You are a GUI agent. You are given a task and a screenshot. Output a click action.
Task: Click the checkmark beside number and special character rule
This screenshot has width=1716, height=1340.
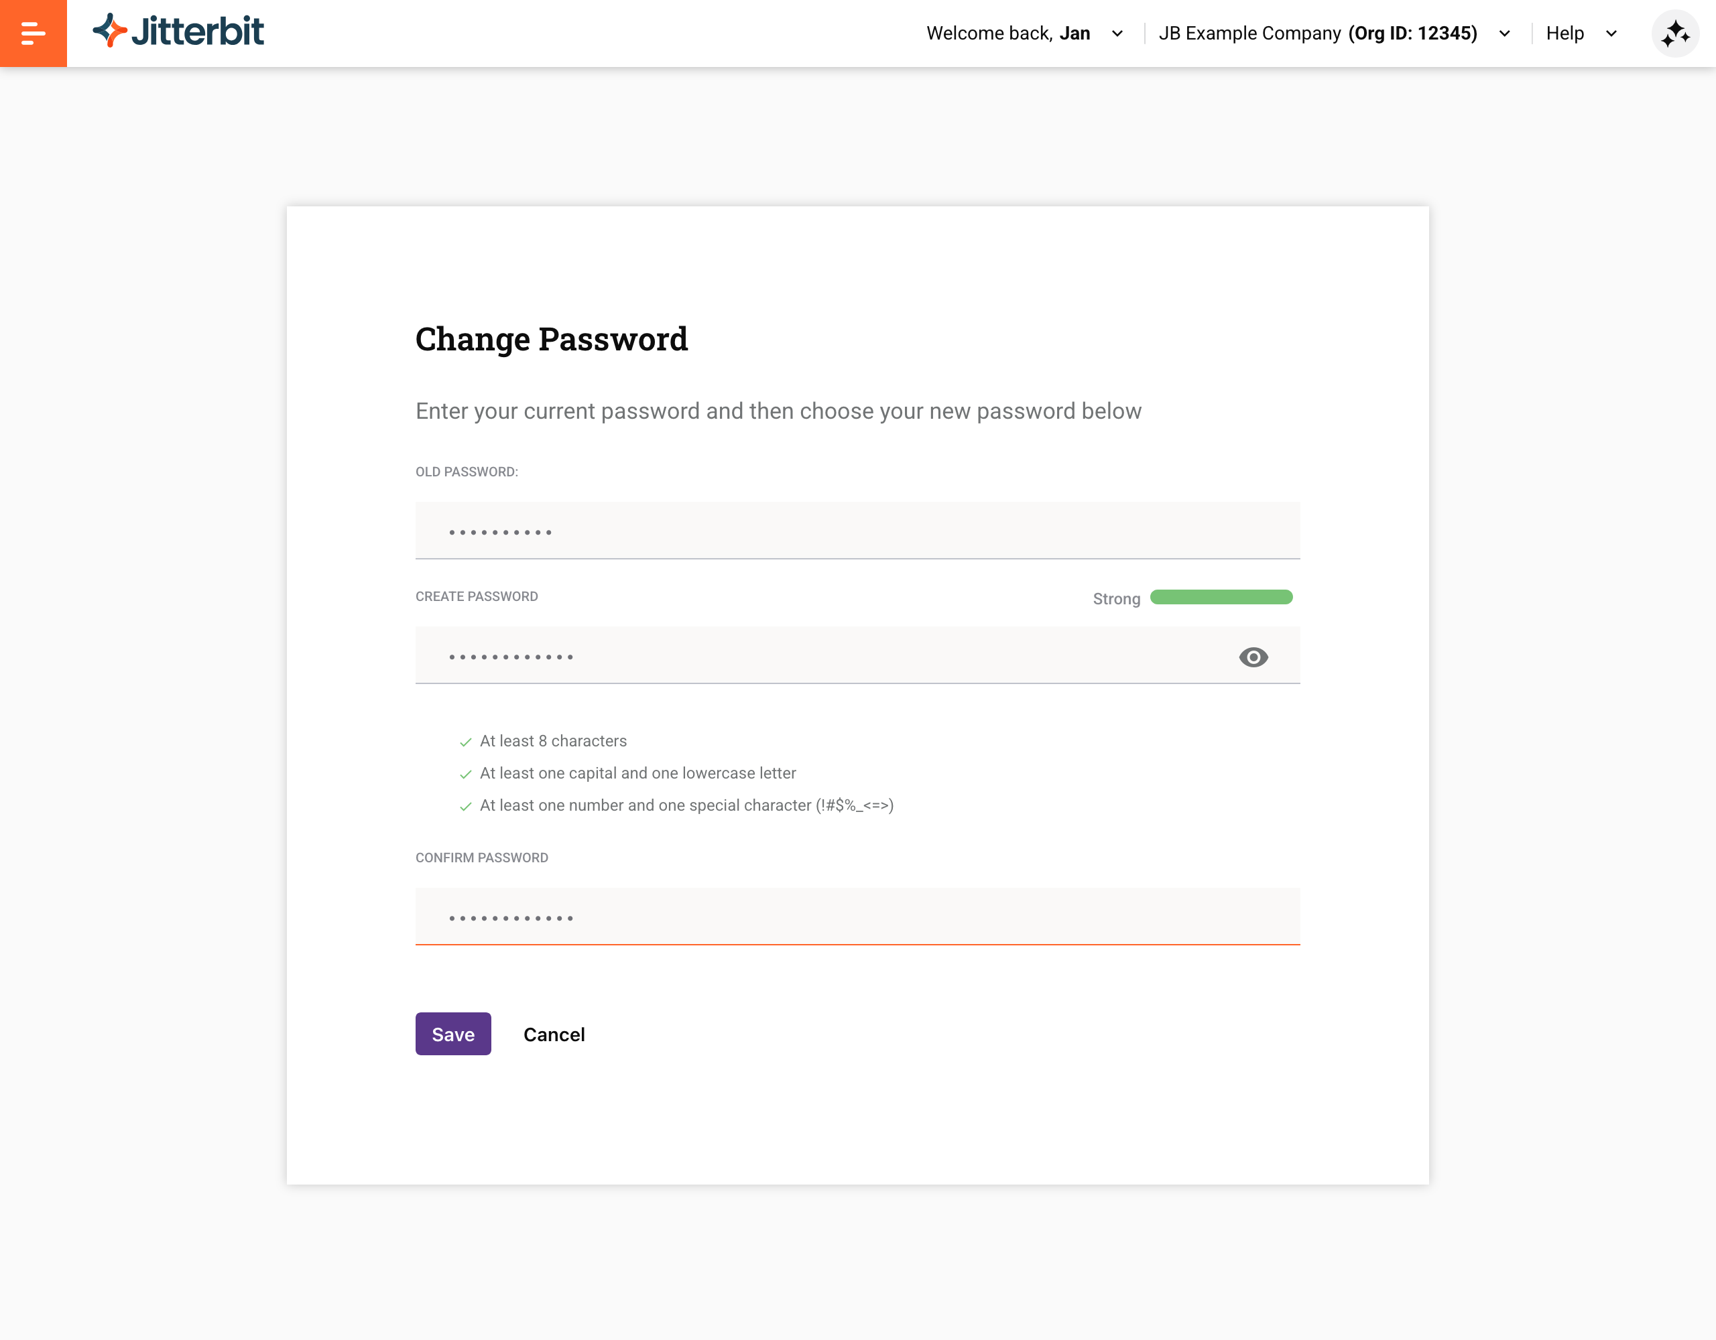[465, 806]
